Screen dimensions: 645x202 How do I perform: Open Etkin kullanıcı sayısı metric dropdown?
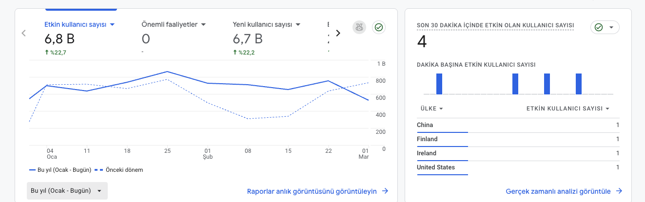tap(79, 24)
